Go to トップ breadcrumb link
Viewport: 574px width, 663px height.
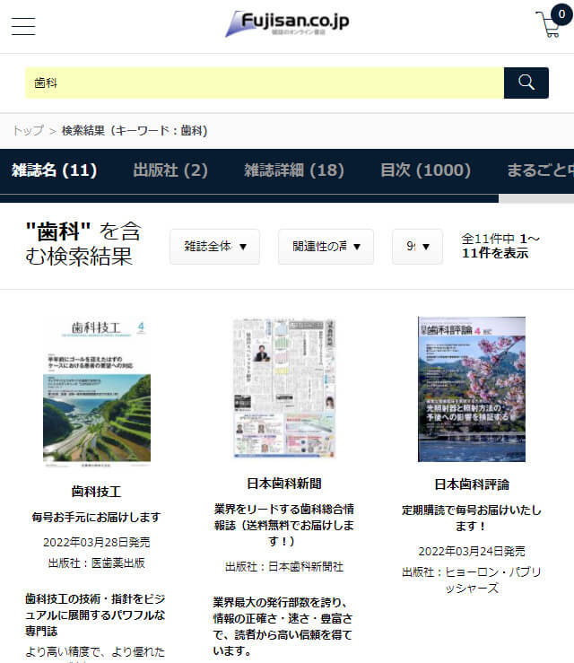(x=29, y=131)
